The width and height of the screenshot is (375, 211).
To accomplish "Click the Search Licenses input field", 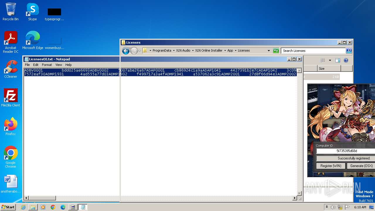I will (313, 51).
